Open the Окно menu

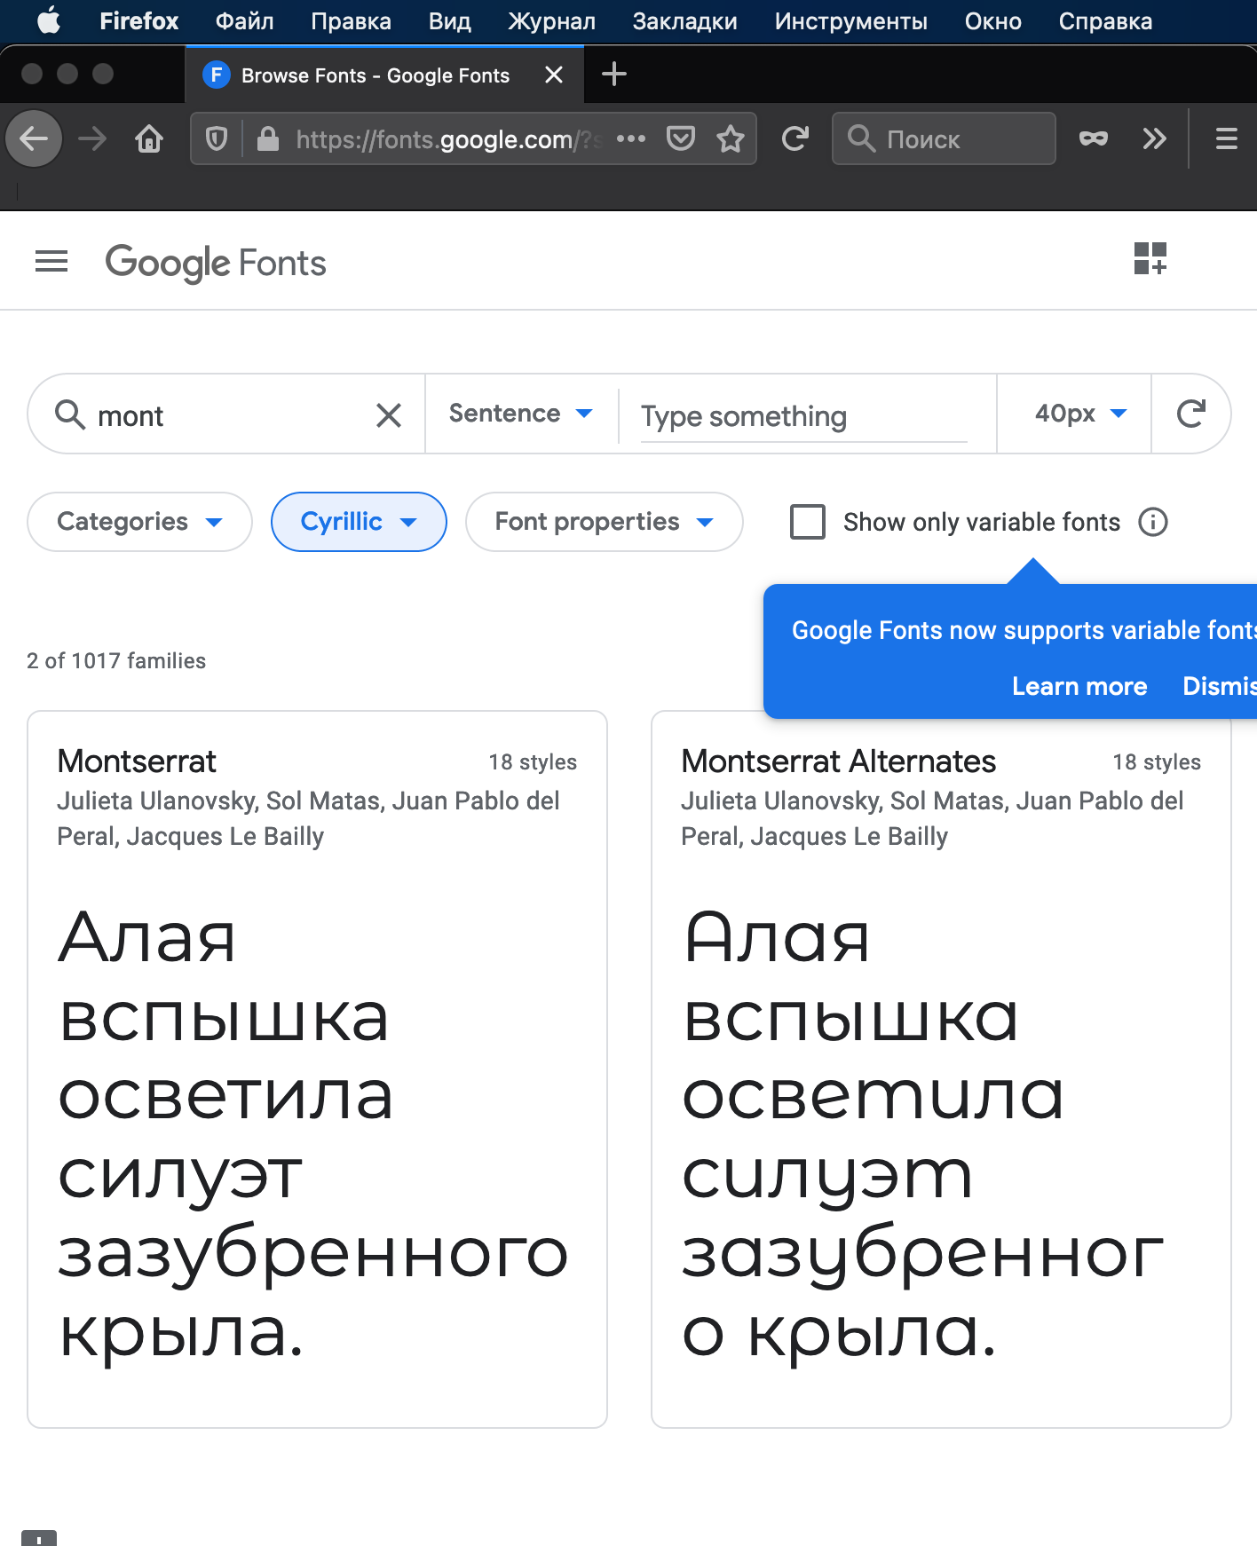(992, 21)
